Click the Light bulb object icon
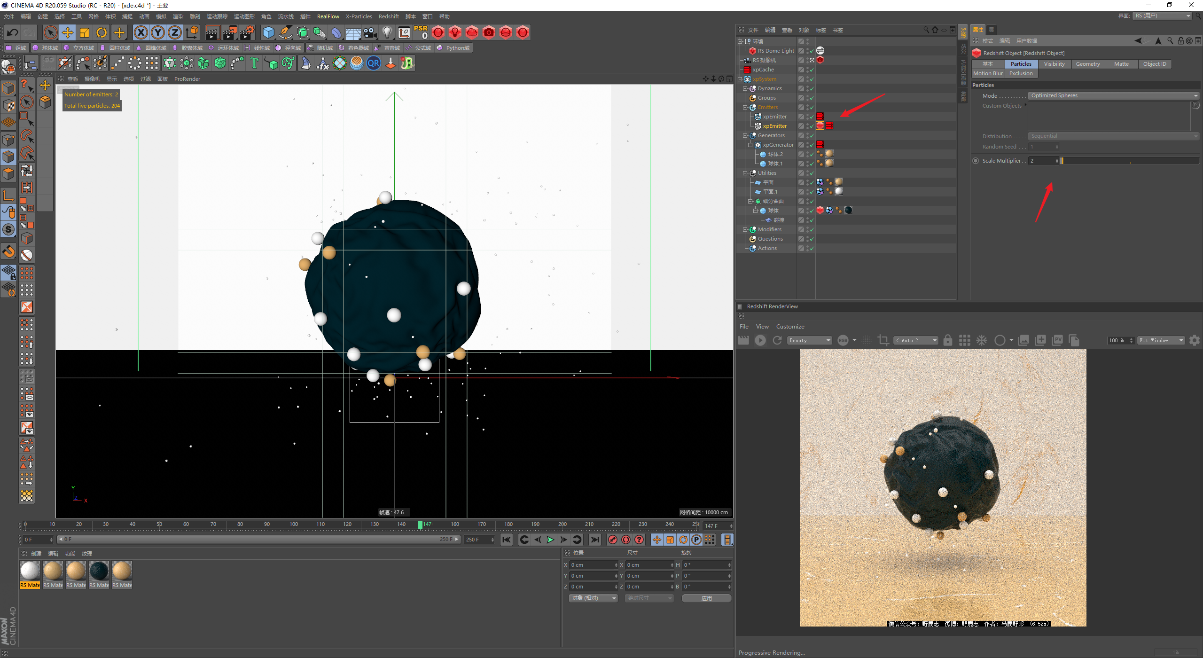Image resolution: width=1203 pixels, height=658 pixels. pos(387,32)
